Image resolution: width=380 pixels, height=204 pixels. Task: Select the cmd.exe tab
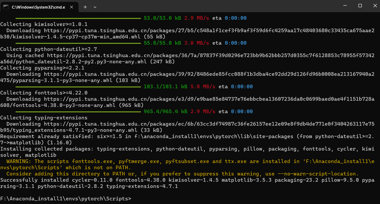(40, 7)
